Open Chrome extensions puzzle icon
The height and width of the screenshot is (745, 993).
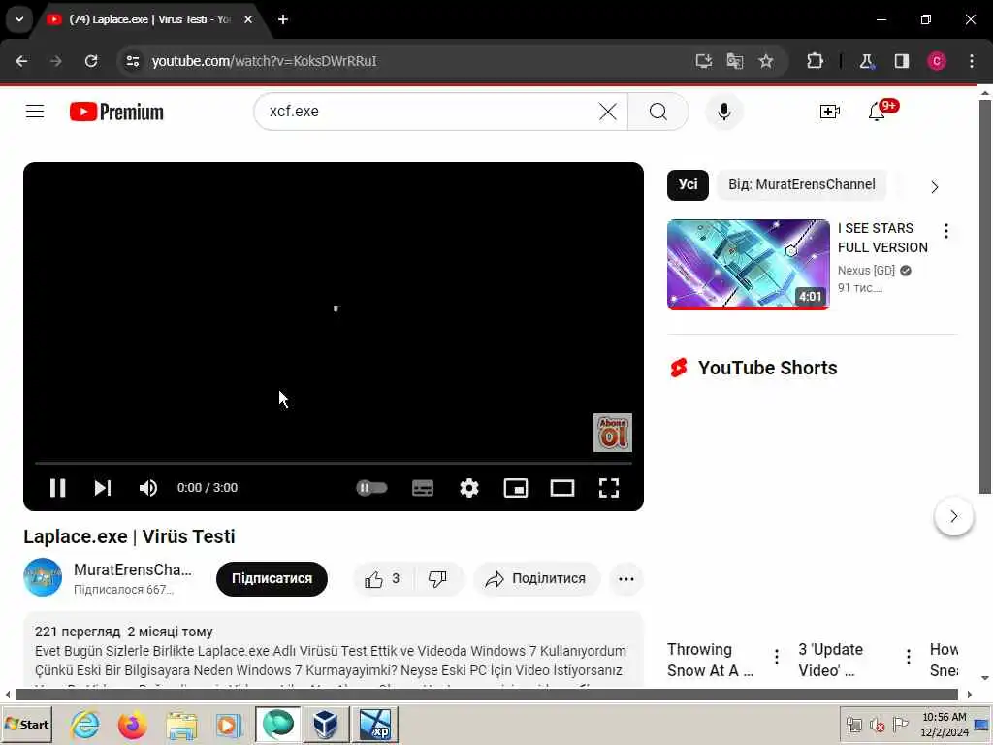815,61
